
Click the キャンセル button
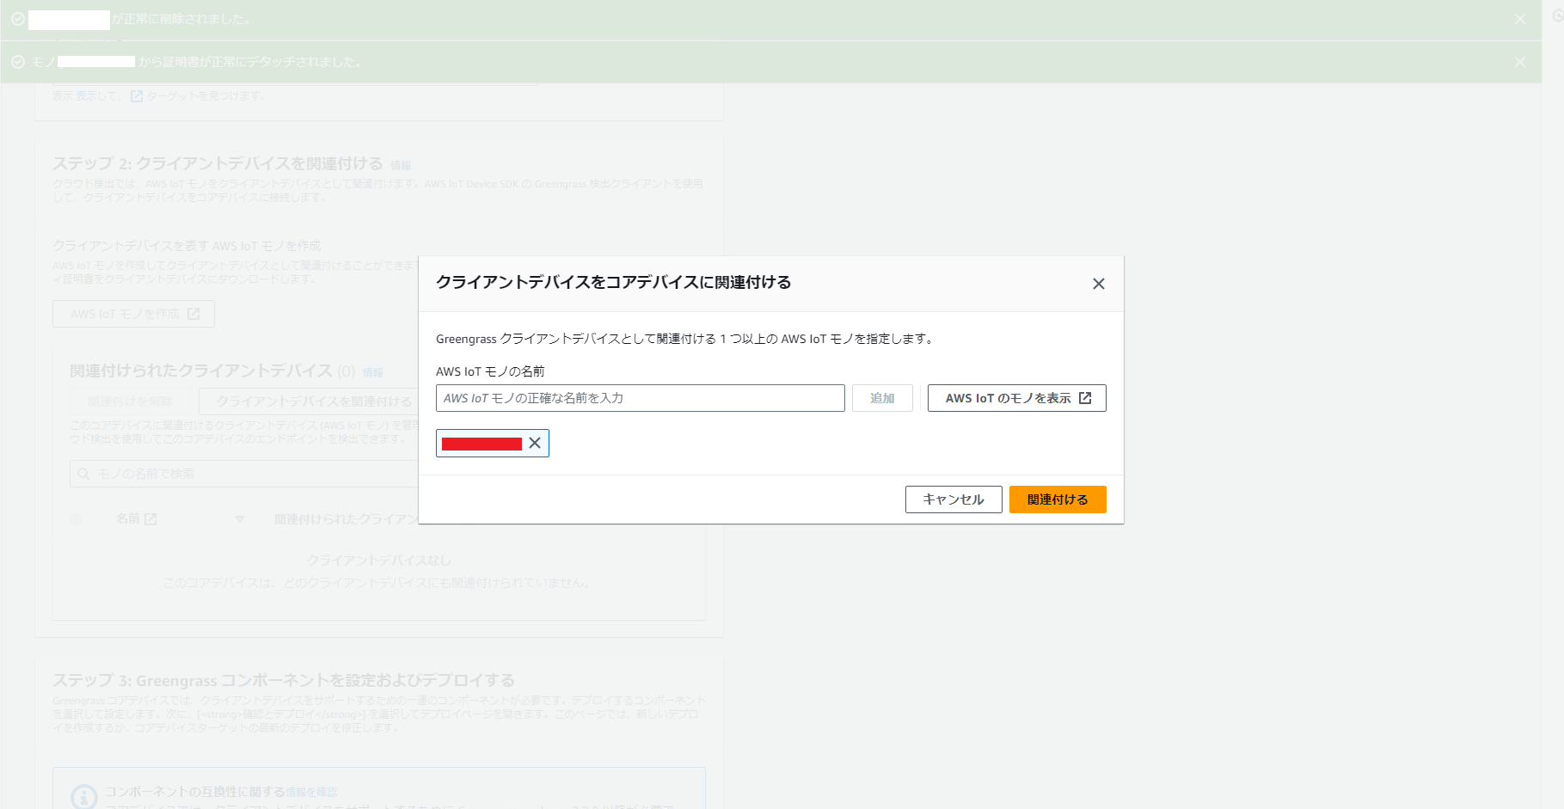click(953, 499)
